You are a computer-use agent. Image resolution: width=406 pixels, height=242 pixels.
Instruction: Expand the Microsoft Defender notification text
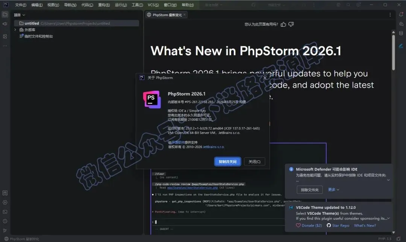[x=388, y=180]
